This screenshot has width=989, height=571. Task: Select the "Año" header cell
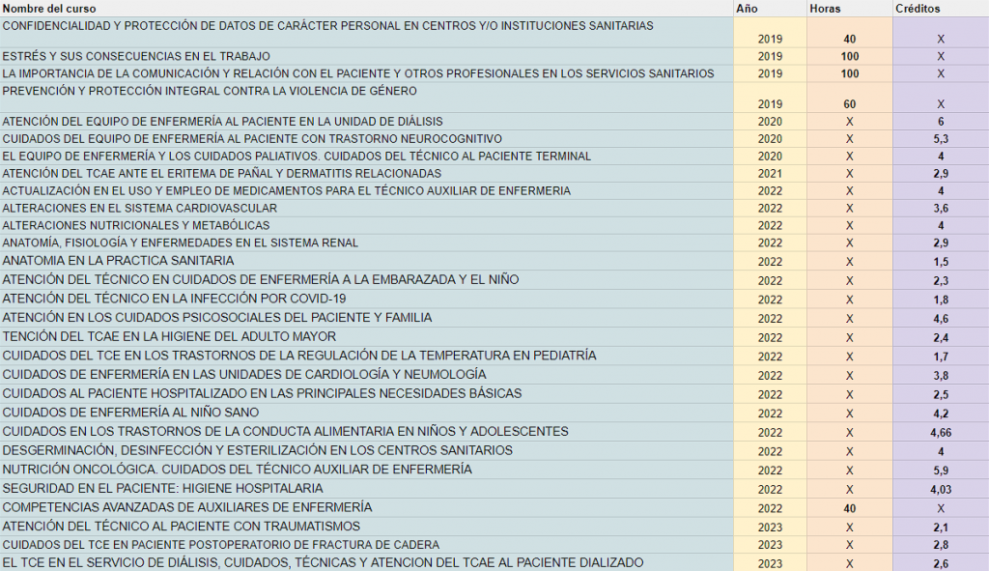[x=747, y=9]
